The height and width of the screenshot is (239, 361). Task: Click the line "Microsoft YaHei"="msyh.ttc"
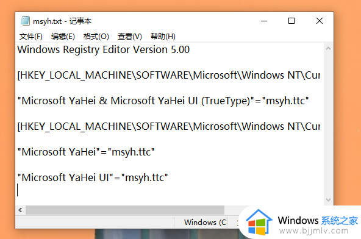[x=86, y=152]
